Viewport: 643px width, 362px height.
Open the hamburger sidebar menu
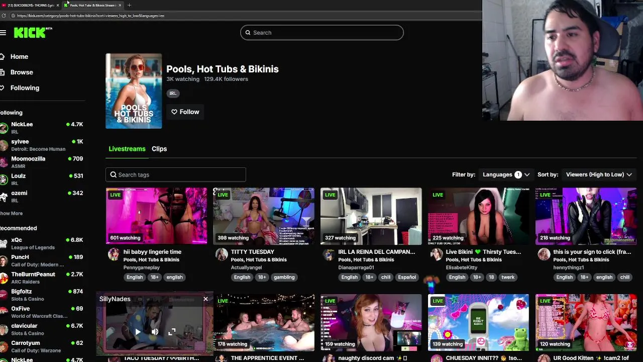[3, 33]
